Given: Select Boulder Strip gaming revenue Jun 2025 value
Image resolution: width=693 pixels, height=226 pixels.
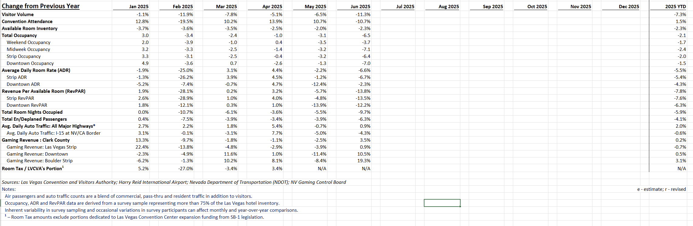Looking at the screenshot, I should point(364,160).
